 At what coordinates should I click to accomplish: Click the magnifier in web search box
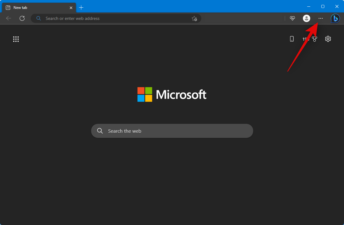[100, 131]
